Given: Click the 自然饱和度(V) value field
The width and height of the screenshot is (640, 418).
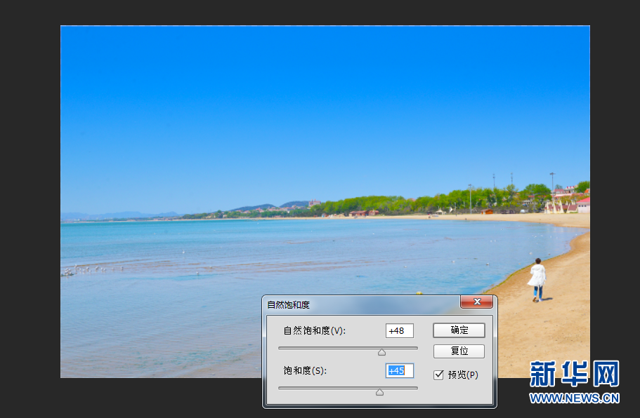Looking at the screenshot, I should (400, 331).
